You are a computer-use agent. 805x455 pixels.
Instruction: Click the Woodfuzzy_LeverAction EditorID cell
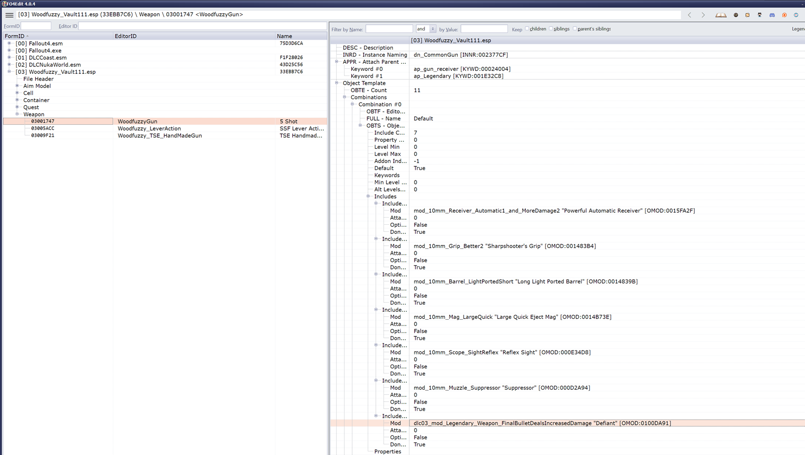(x=149, y=129)
